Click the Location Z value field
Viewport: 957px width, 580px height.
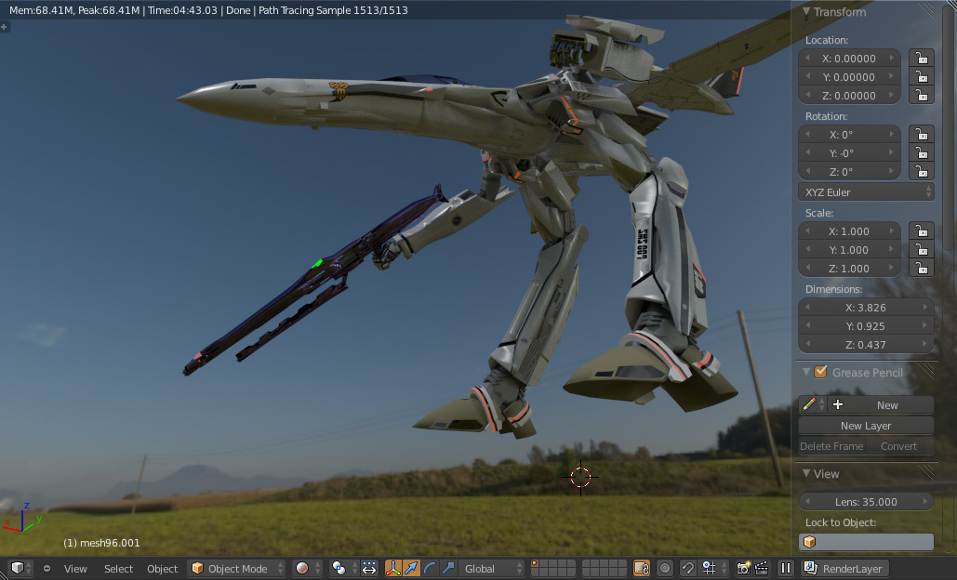(x=849, y=95)
